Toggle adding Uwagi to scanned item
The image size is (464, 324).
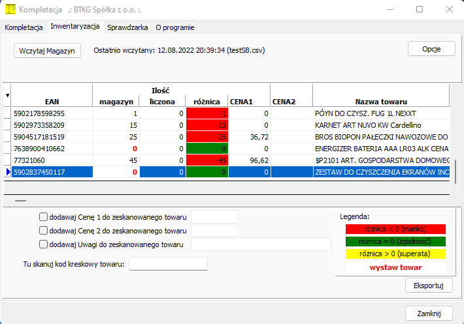pos(44,244)
